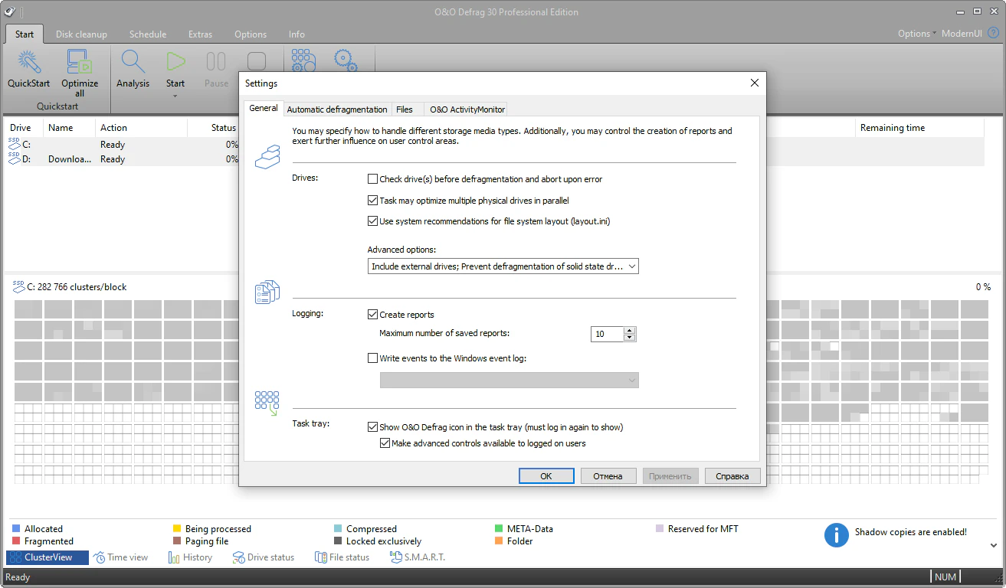Open the Drive status view
Viewport: 1006px width, 588px height.
[x=263, y=557]
